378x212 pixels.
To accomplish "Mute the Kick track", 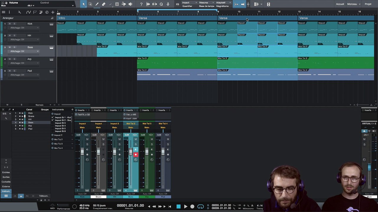I will (x=9, y=24).
